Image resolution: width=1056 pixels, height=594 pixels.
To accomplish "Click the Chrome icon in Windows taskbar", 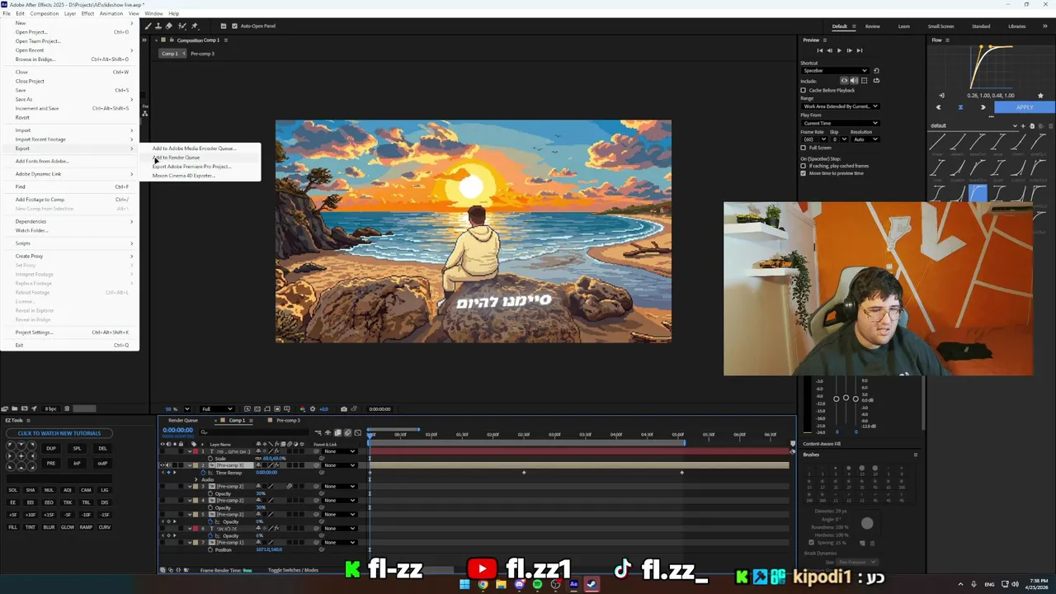I will click(x=483, y=585).
